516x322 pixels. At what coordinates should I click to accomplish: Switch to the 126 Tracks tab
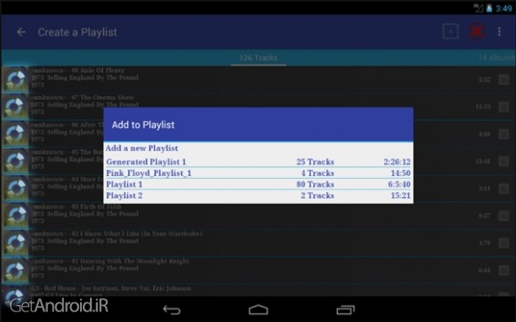(258, 58)
